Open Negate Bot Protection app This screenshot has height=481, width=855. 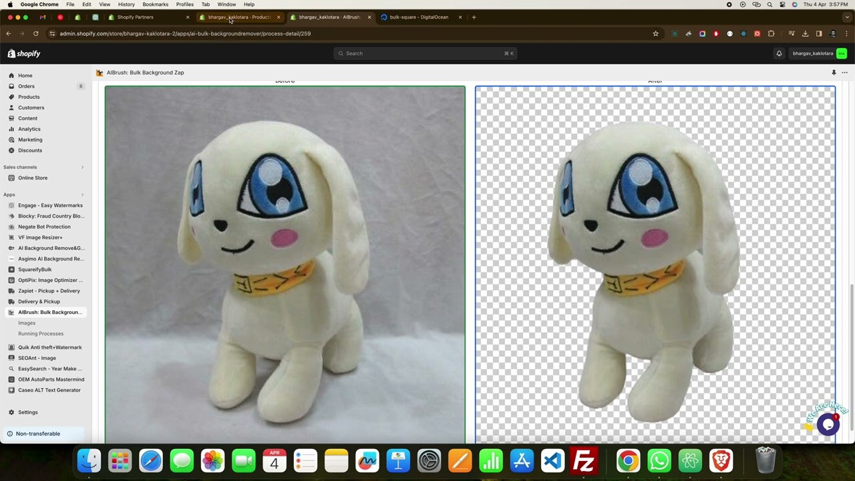tap(44, 226)
